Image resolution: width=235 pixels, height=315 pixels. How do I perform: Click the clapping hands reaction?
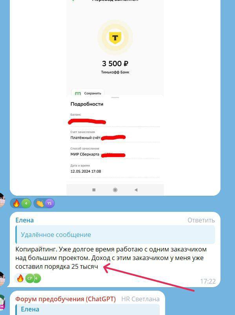(40, 203)
